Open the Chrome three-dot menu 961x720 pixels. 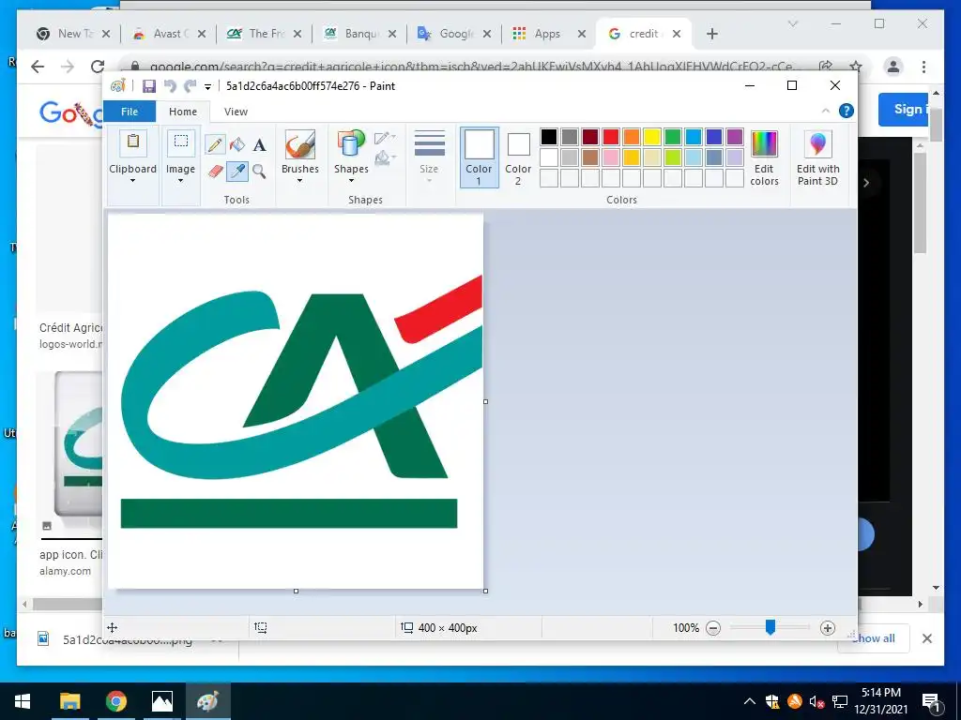click(x=923, y=67)
